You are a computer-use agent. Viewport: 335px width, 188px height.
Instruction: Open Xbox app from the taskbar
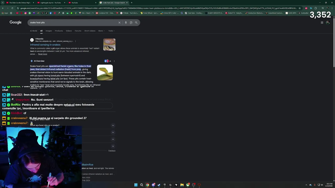[x=188, y=185]
